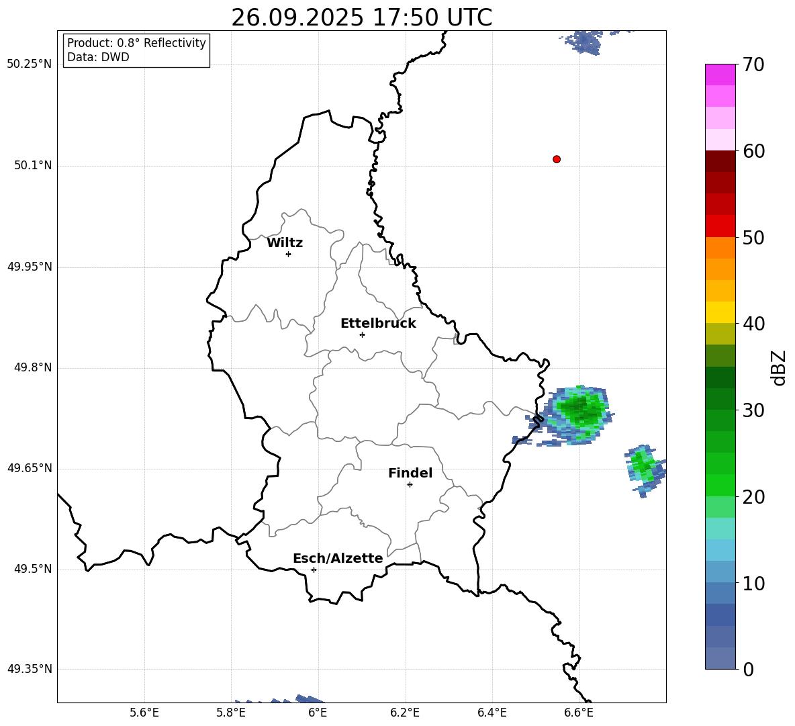Click the cross marker below Ettelbruck
The width and height of the screenshot is (795, 726).
coord(362,334)
